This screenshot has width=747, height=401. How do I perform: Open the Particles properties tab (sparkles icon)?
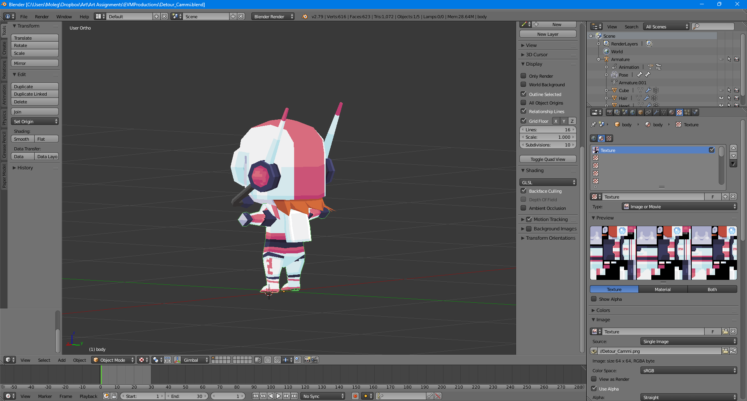click(687, 112)
